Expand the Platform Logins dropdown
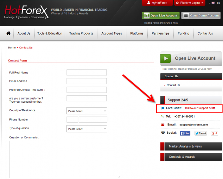 click(x=190, y=3)
